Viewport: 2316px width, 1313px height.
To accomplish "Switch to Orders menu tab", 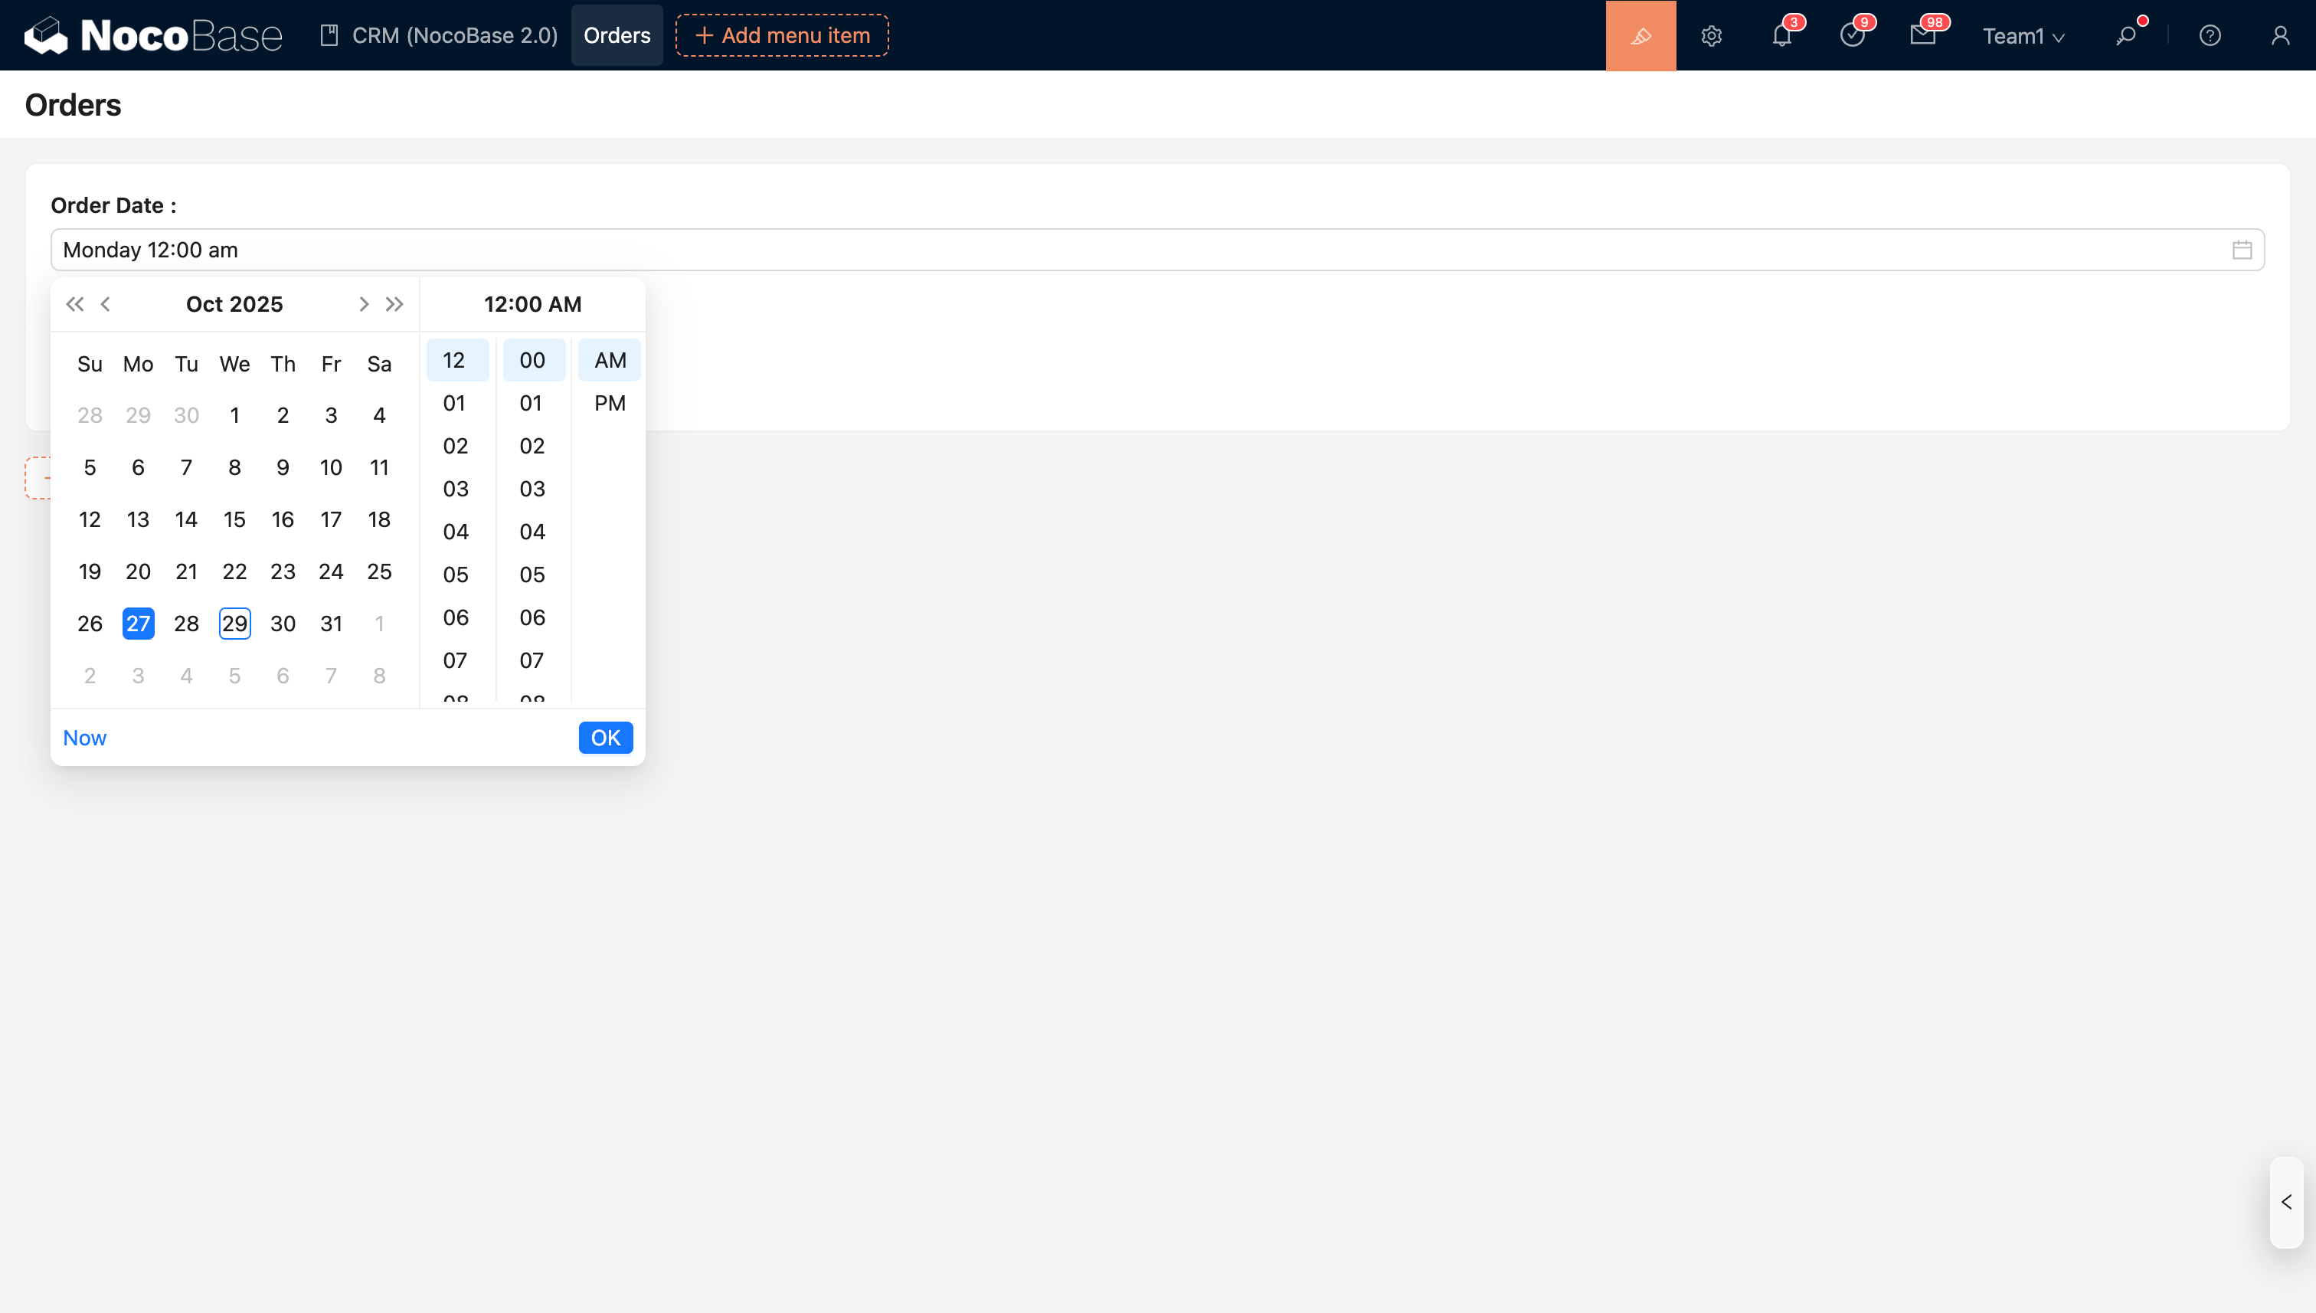I will [x=617, y=35].
